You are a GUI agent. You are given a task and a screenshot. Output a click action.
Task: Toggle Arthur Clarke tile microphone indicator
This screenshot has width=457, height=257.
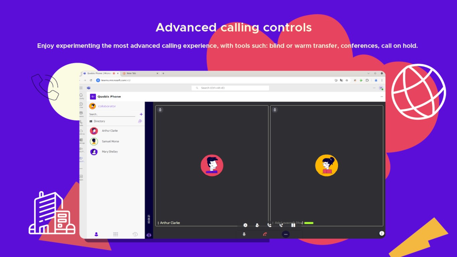[160, 110]
